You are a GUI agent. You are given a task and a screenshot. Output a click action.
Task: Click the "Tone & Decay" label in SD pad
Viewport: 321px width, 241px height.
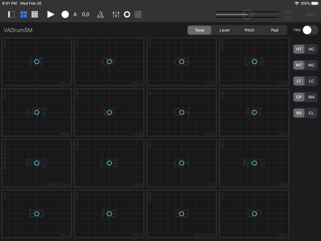[x=205, y=235]
